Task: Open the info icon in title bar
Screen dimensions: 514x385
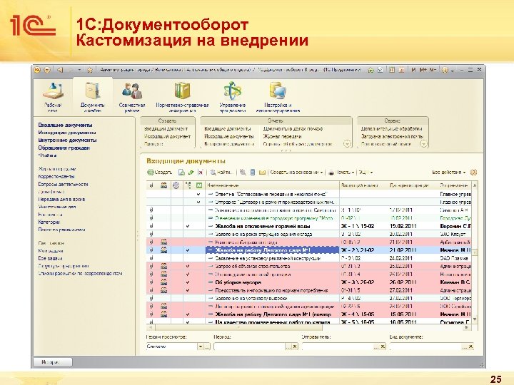Action: pyautogui.click(x=445, y=70)
